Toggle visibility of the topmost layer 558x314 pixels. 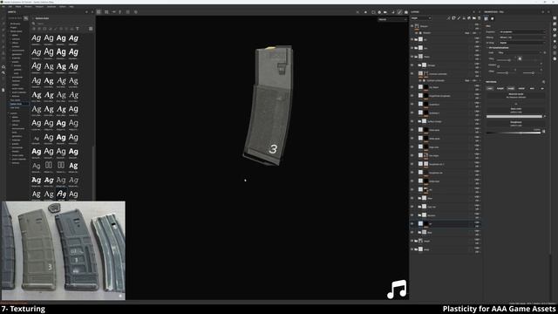[412, 26]
